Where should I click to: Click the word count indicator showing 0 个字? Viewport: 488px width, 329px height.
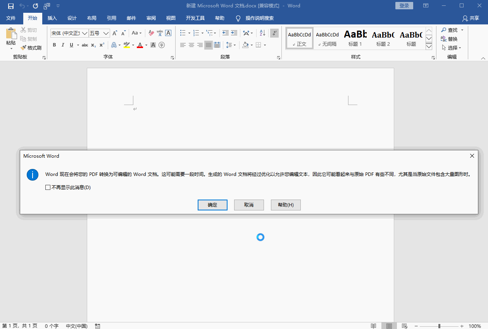point(52,326)
